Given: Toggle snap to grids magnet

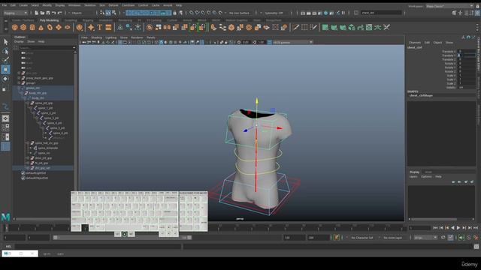Looking at the screenshot, I should (191, 13).
